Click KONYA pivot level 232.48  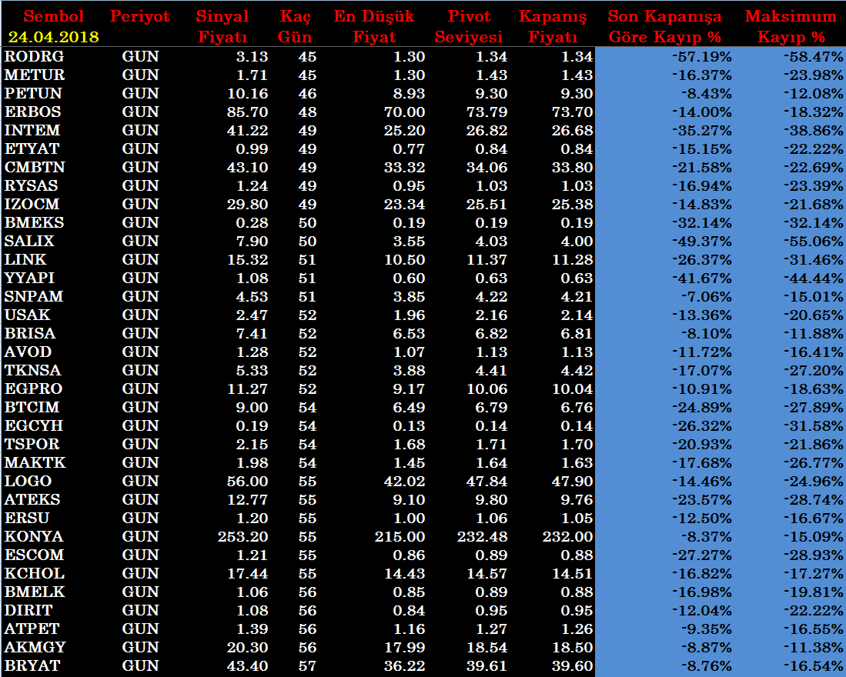483,537
